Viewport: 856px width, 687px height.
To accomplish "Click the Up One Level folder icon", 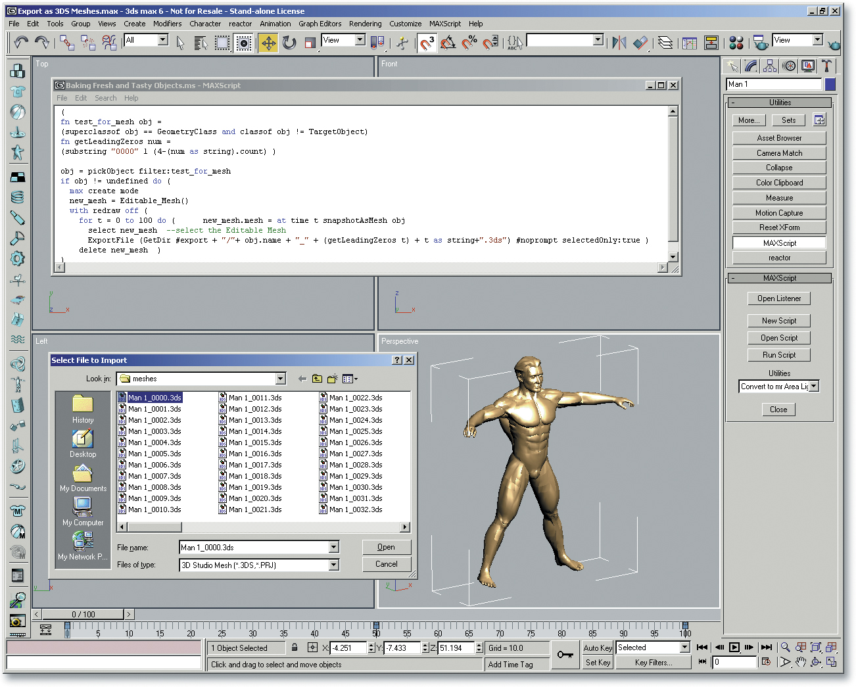I will click(x=318, y=379).
